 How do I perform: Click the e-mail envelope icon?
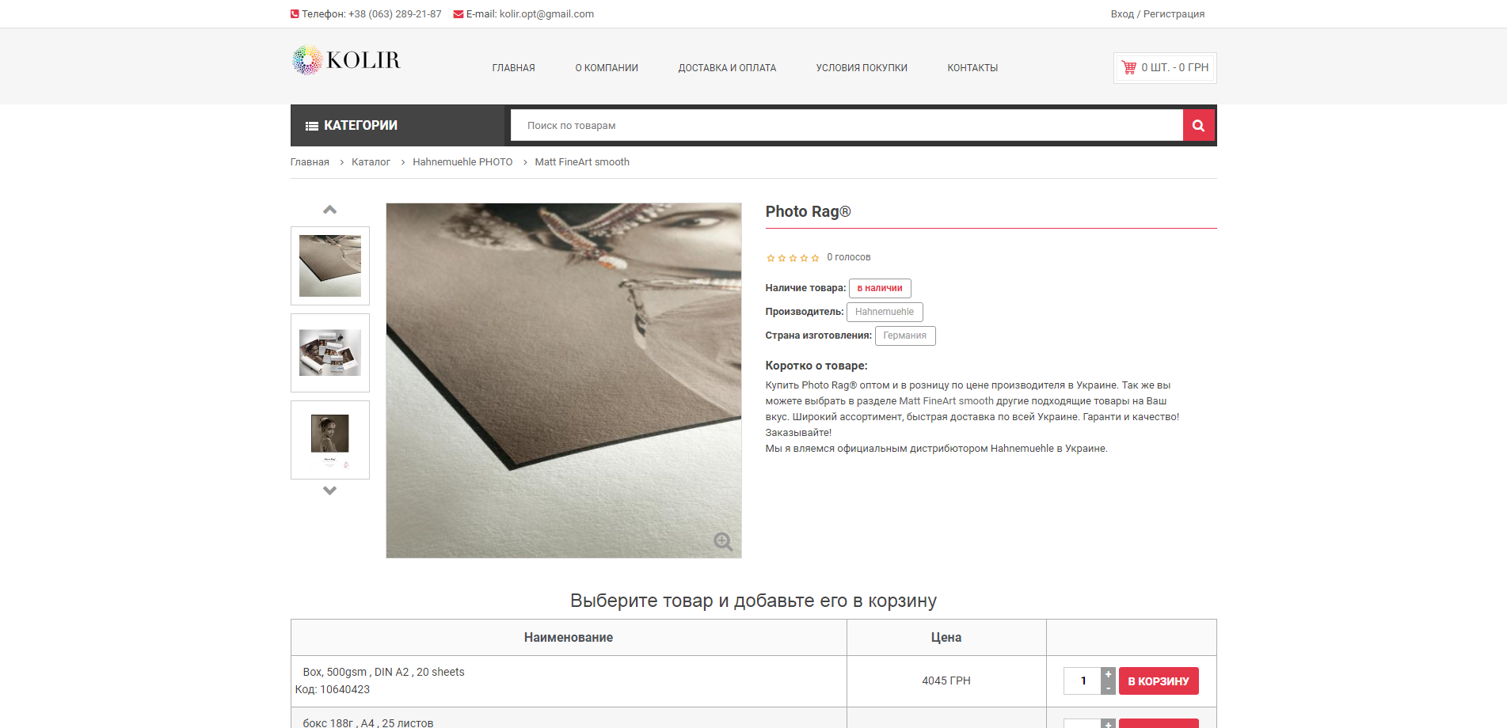[458, 14]
